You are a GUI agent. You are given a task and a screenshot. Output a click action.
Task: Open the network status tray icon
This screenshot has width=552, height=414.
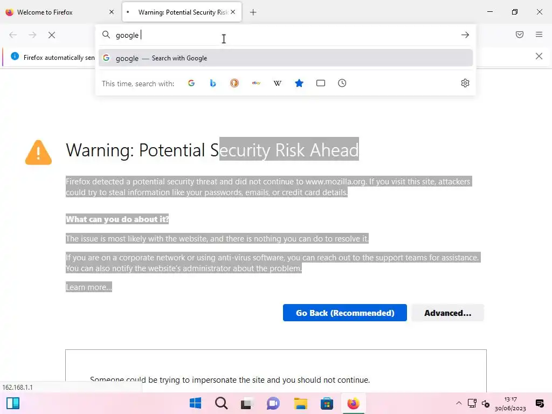pyautogui.click(x=472, y=403)
